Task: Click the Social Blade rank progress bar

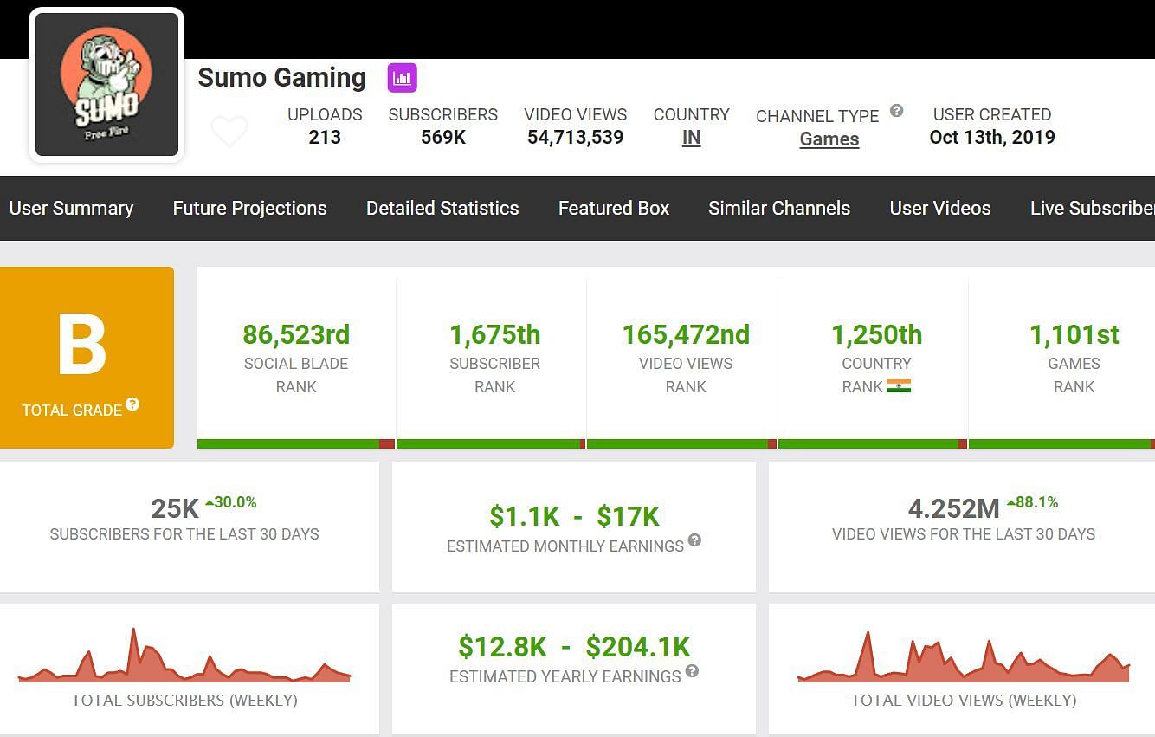Action: pyautogui.click(x=296, y=444)
